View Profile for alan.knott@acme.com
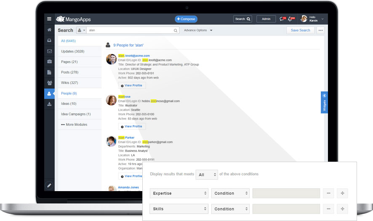Screen dimensions: 373x221 [132, 85]
